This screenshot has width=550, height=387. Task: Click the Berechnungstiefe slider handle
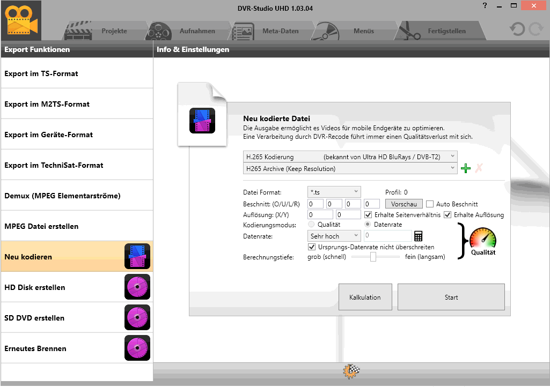(373, 257)
